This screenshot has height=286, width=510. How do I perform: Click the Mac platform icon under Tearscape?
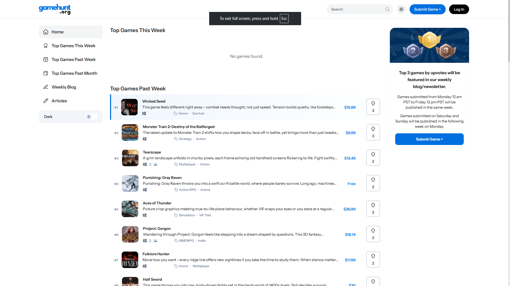point(155,164)
